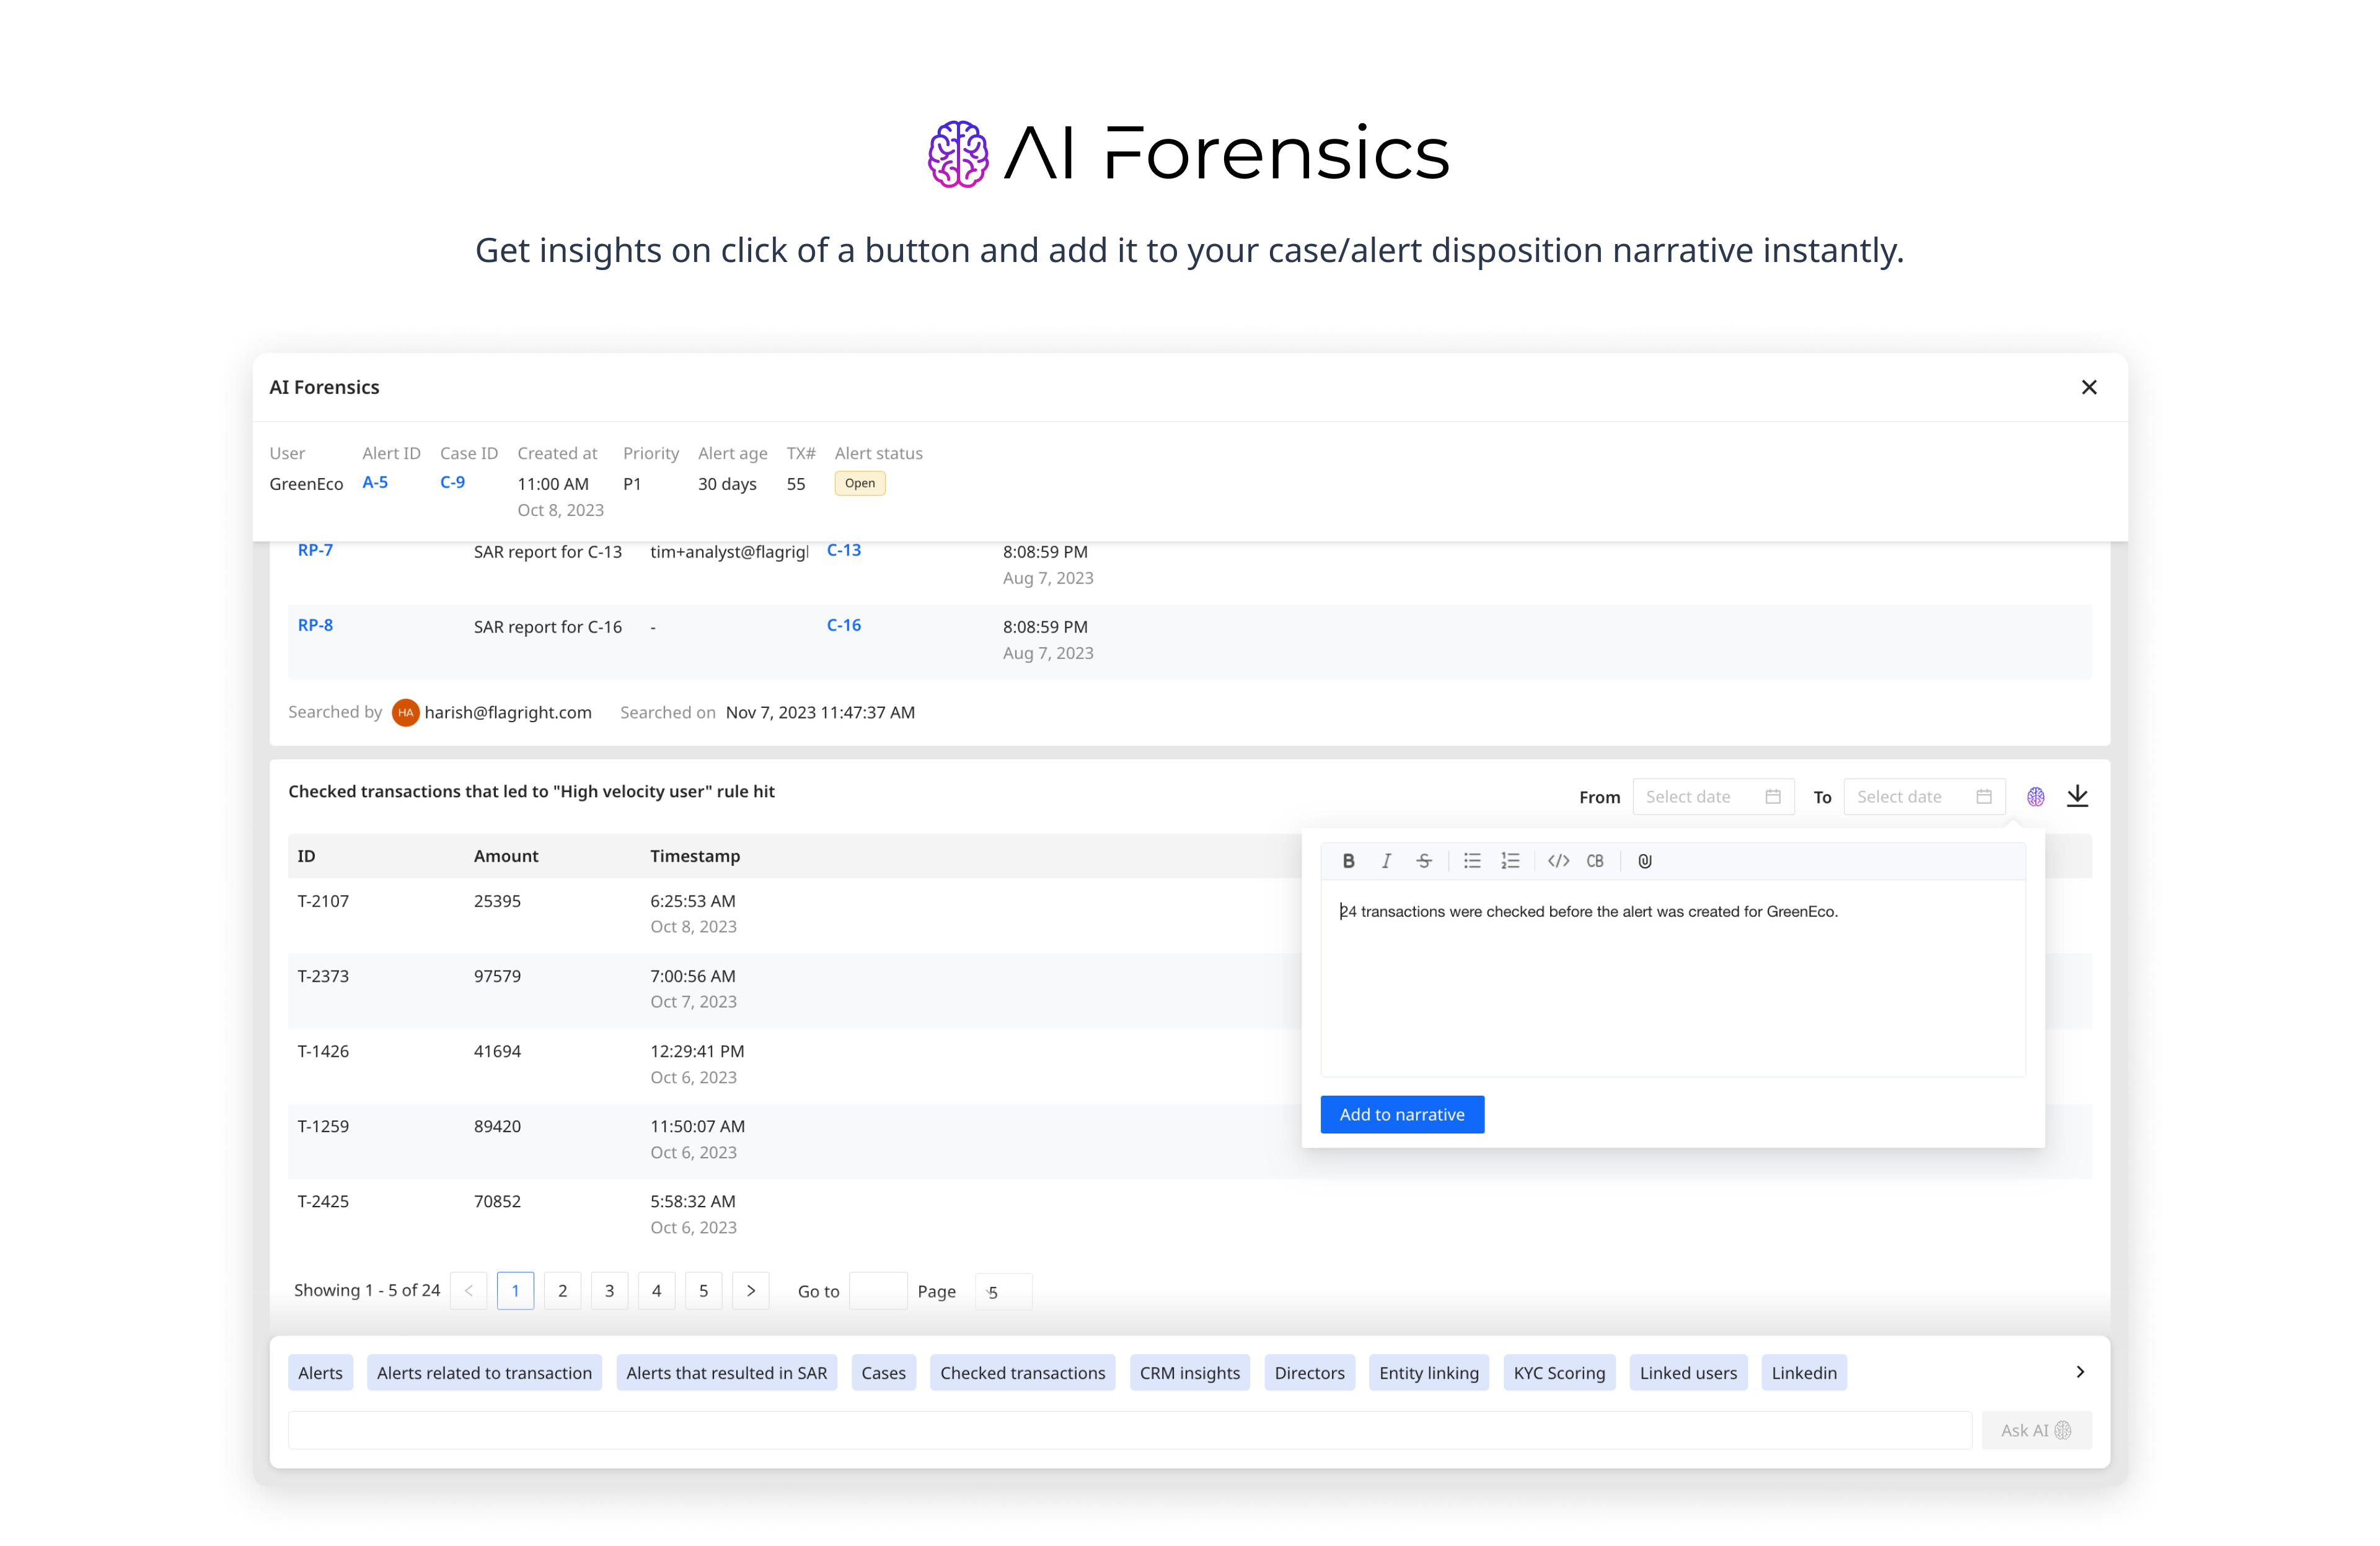Viewport: 2380px width, 1546px height.
Task: Select the KYC Scoring chip
Action: pyautogui.click(x=1558, y=1372)
